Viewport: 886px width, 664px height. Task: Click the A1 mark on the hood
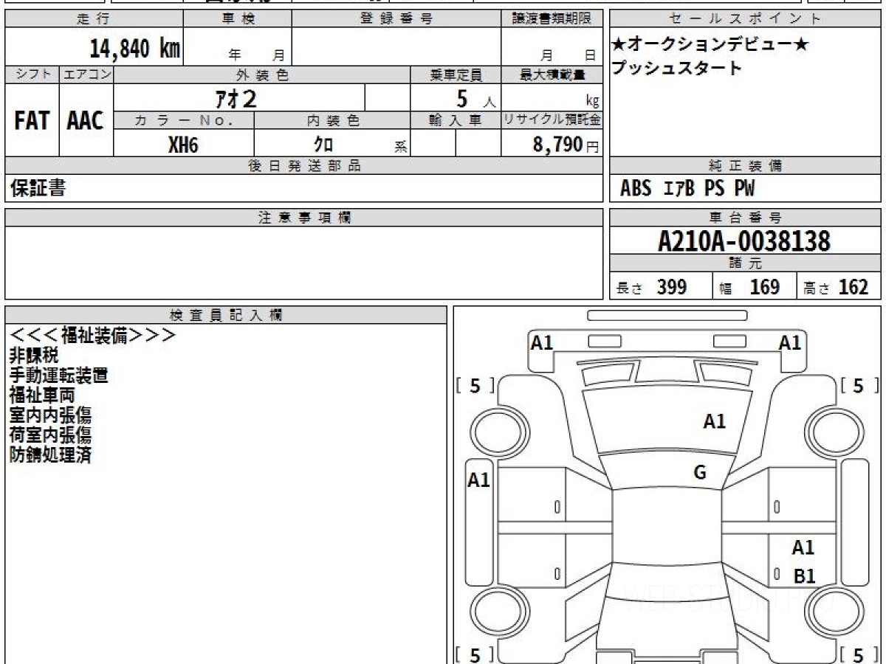pyautogui.click(x=714, y=422)
